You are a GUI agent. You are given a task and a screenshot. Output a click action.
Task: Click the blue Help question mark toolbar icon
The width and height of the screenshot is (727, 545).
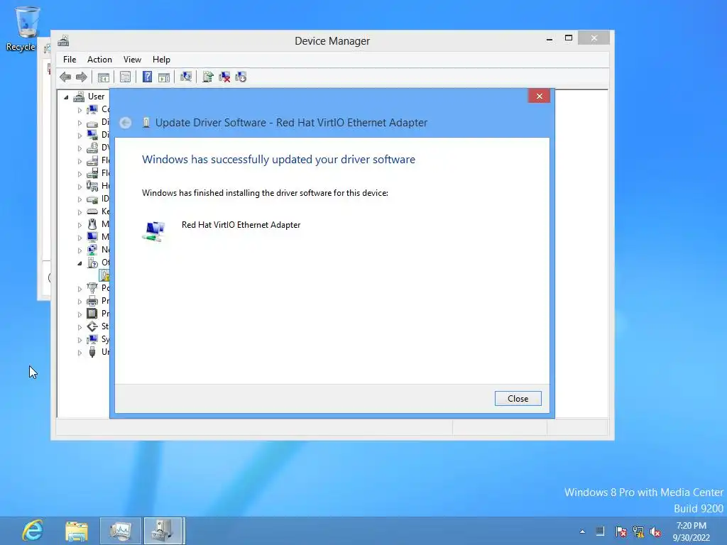tap(147, 77)
